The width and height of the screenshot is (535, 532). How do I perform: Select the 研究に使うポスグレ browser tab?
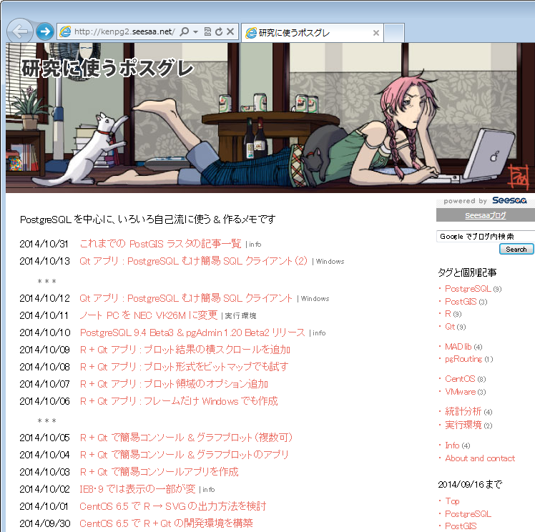312,33
